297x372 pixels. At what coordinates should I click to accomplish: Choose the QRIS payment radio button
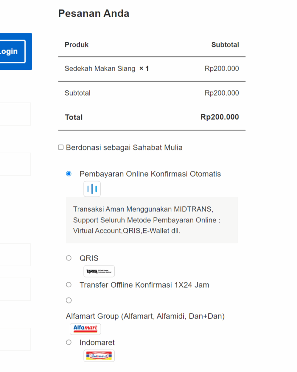[x=69, y=258]
